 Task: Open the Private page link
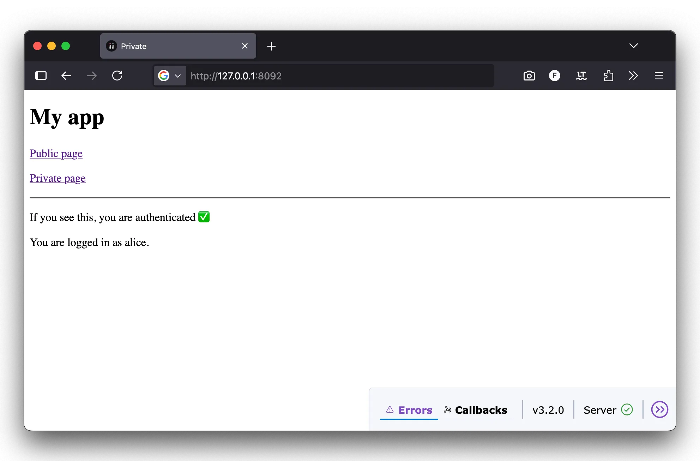click(x=58, y=178)
